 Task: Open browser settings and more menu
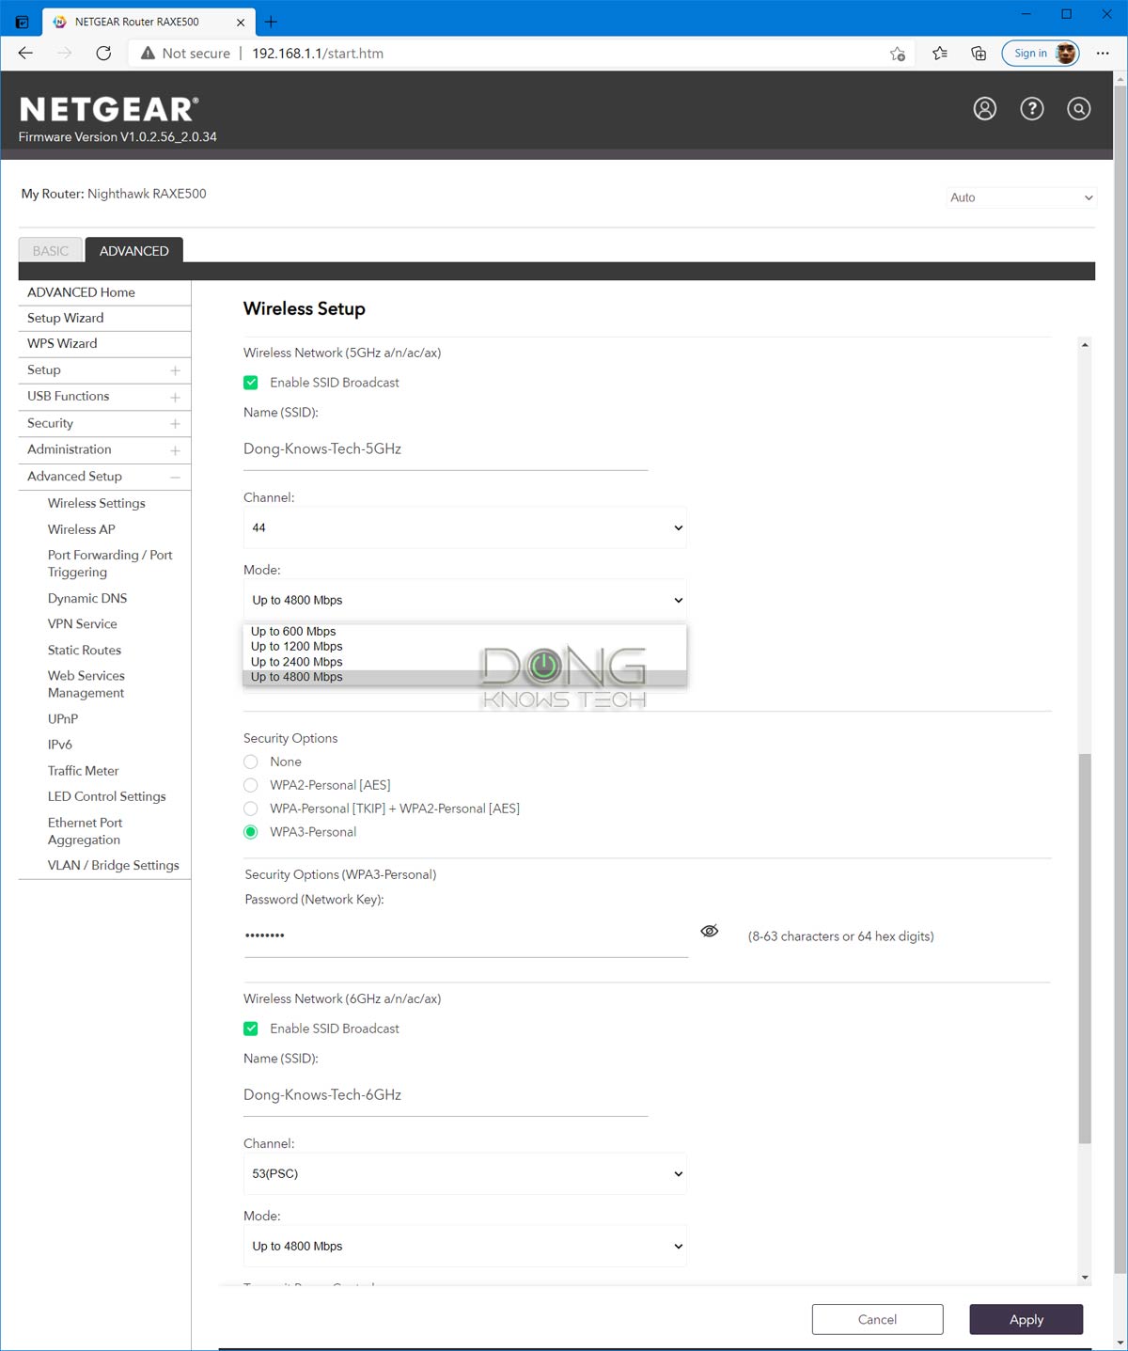[x=1103, y=54]
